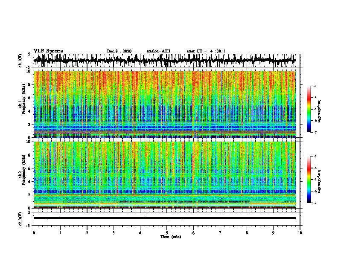Click the "5" tick on the time axis
Image resolution: width=338 pixels, height=261 pixels.
point(167,233)
